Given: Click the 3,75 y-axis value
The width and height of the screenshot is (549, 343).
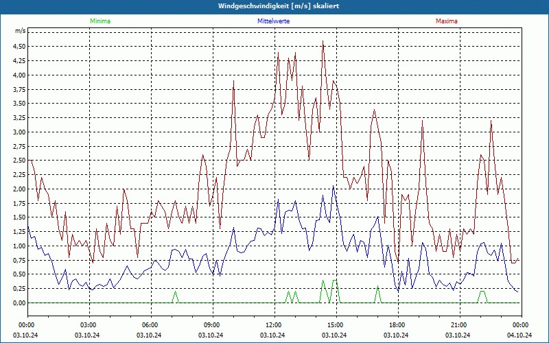Looking at the screenshot, I should [20, 90].
